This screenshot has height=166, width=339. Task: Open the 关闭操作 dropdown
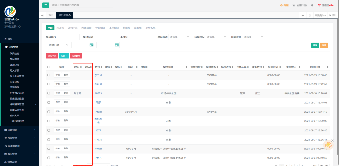[x=320, y=15]
